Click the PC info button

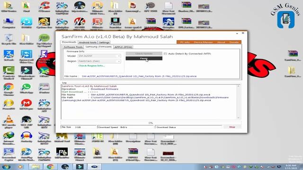pos(185,42)
